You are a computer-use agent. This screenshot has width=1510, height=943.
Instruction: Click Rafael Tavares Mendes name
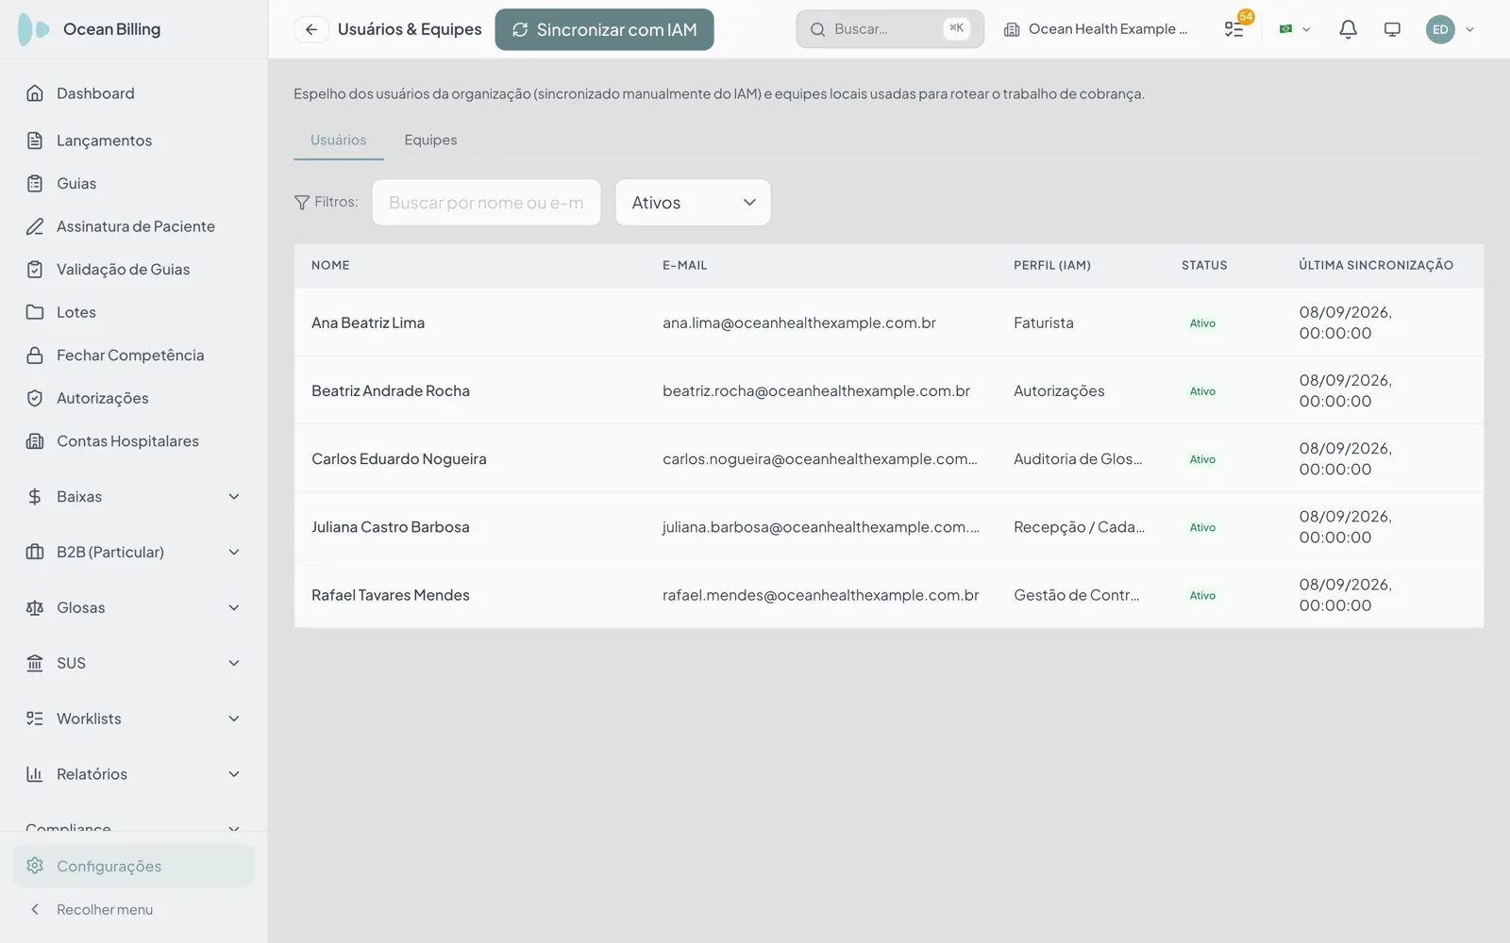tap(391, 595)
